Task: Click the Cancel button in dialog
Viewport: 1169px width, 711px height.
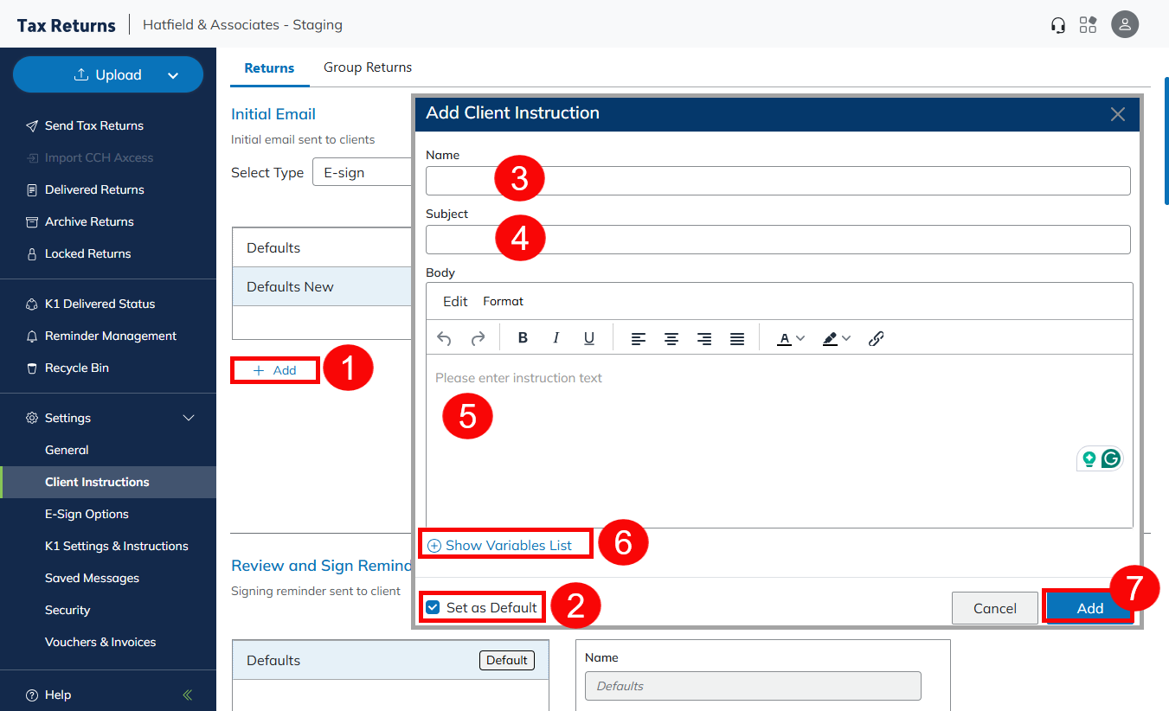Action: pos(994,608)
